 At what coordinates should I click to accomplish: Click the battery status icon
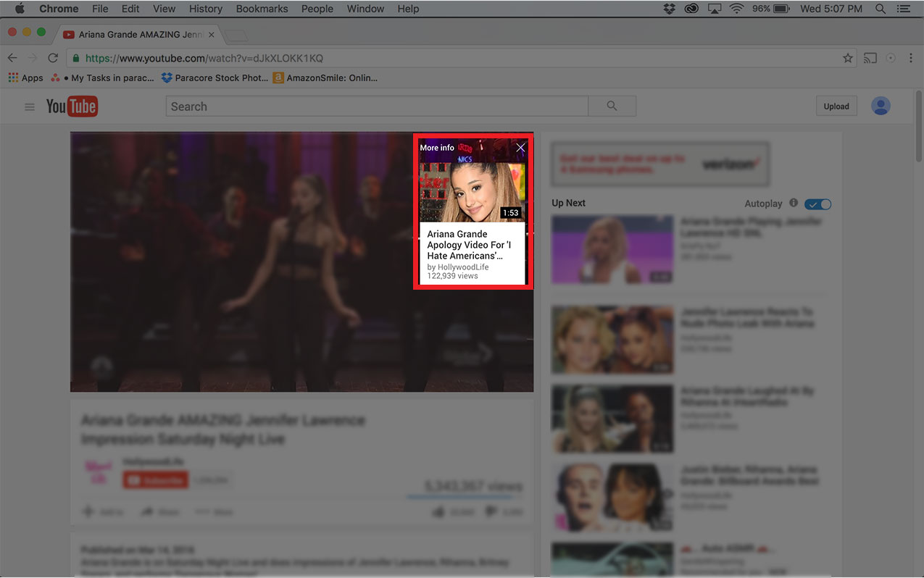click(781, 9)
